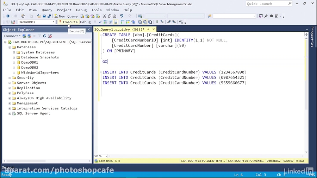Toggle Results to Grid icon

click(145, 22)
